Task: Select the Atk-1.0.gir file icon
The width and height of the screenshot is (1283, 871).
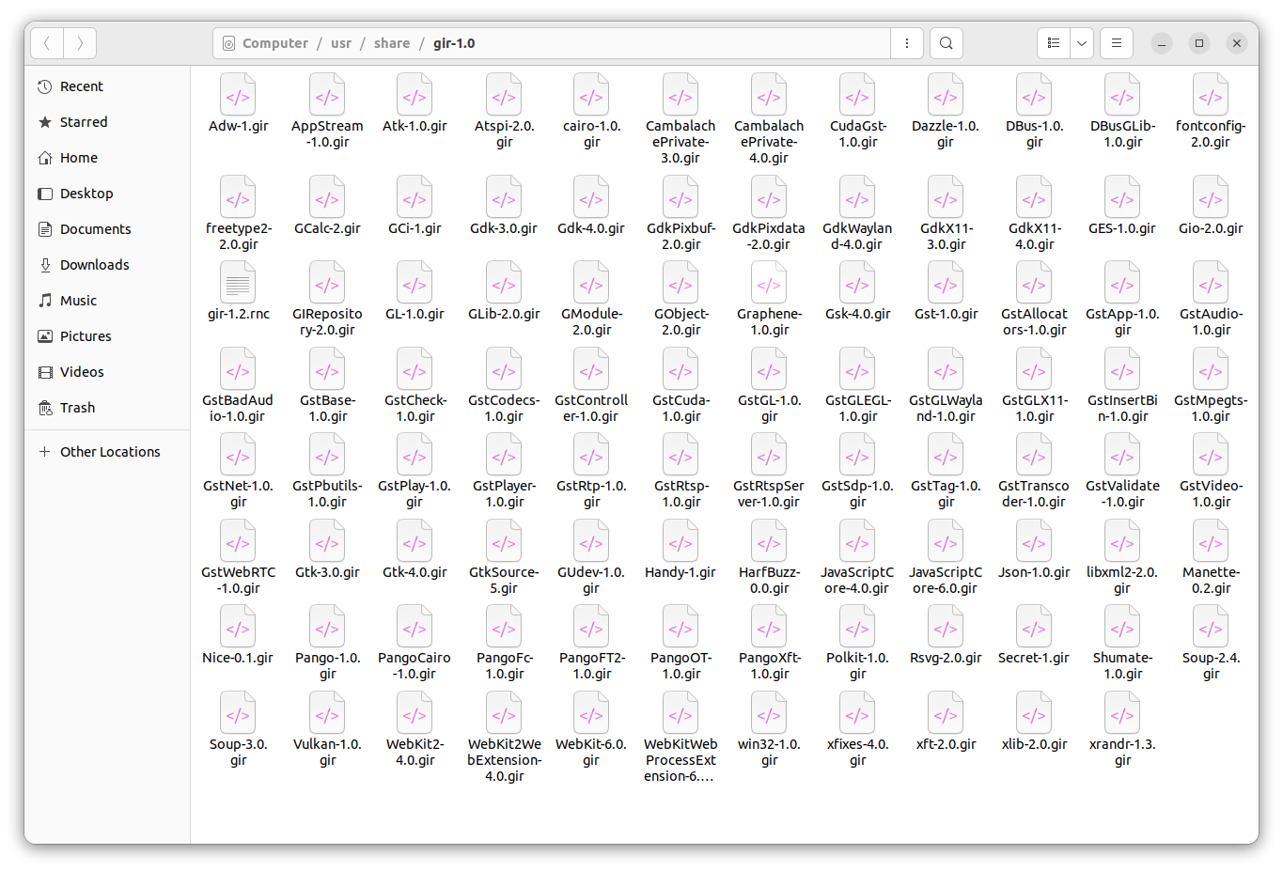Action: coord(415,95)
